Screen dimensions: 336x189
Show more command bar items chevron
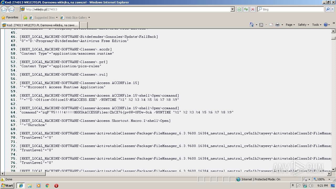(x=334, y=23)
